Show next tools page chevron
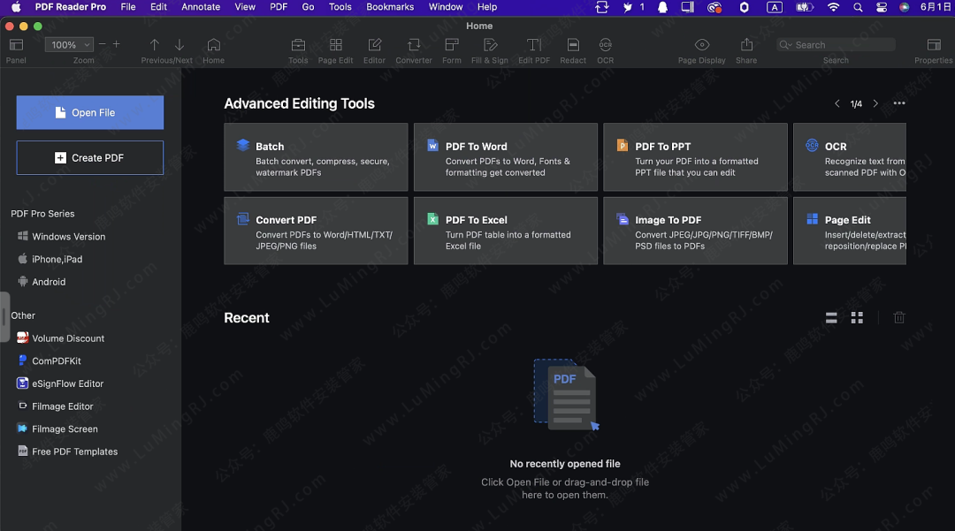Viewport: 955px width, 531px height. coord(875,103)
